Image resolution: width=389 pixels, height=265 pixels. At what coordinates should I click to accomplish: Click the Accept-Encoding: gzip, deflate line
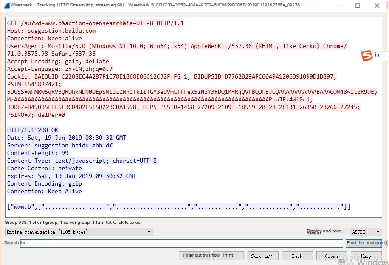coord(58,61)
